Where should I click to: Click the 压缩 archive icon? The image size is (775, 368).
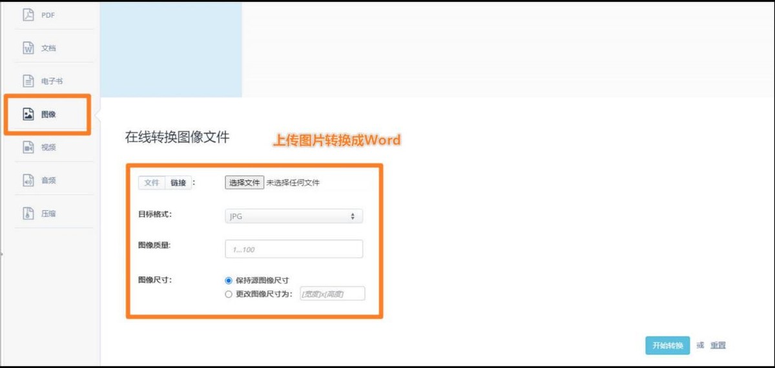pos(28,214)
